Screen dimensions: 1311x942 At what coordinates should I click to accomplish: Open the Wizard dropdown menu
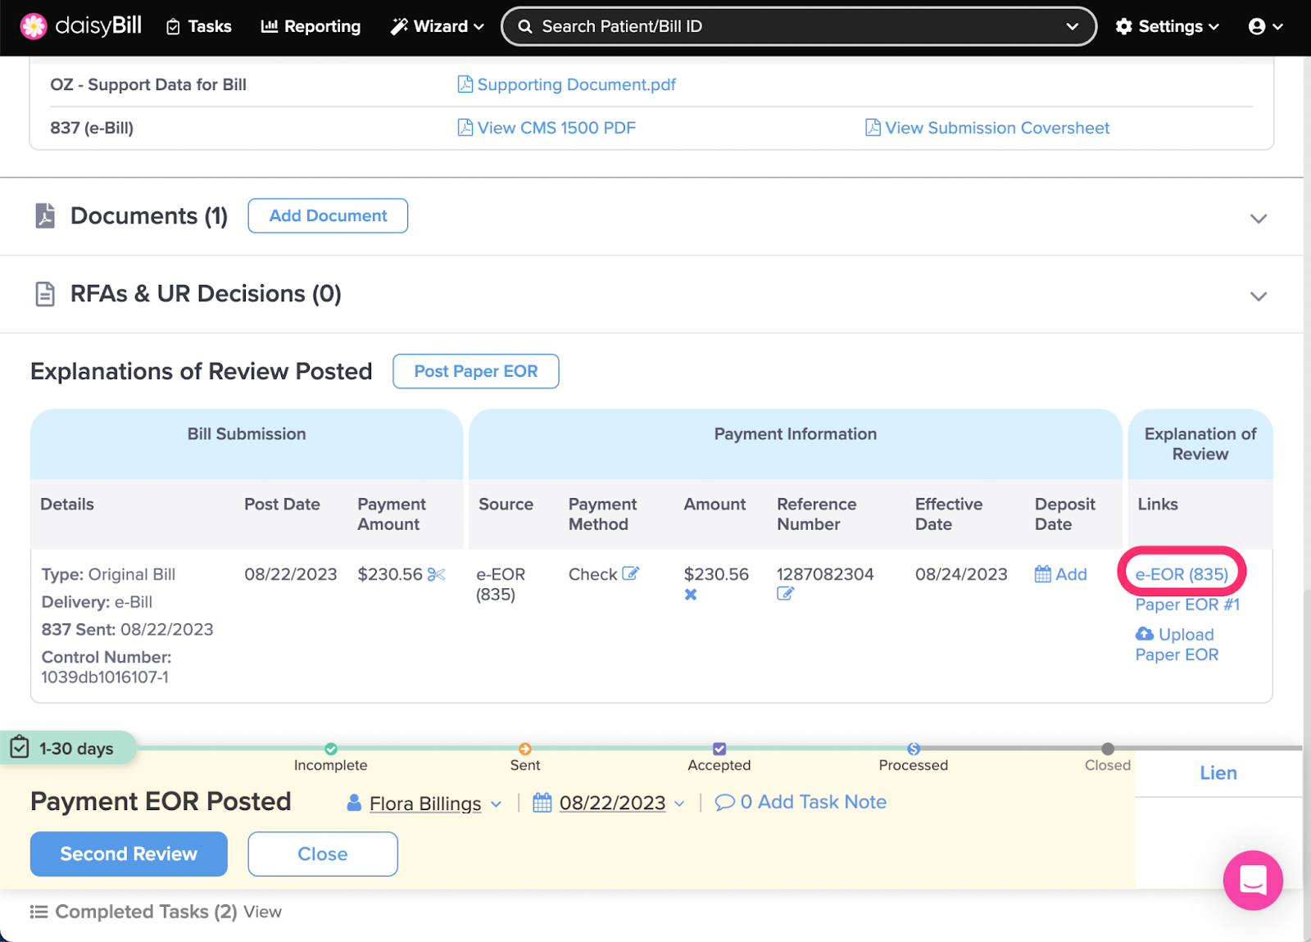tap(437, 26)
